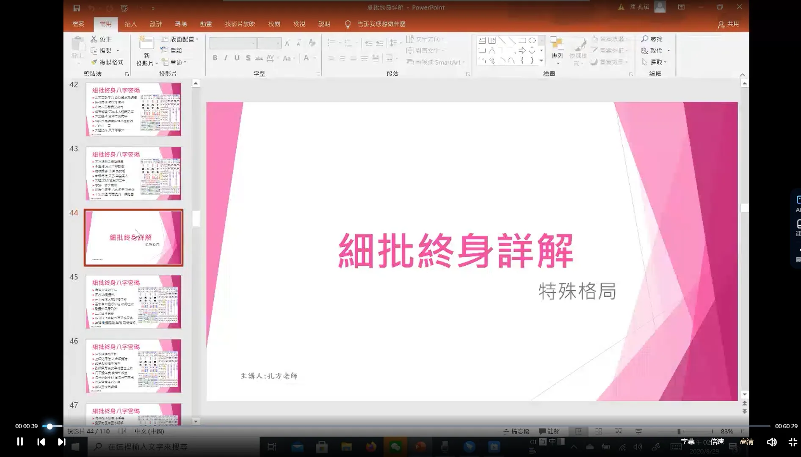Open the 投影片放映 ribbon tab

click(x=240, y=24)
